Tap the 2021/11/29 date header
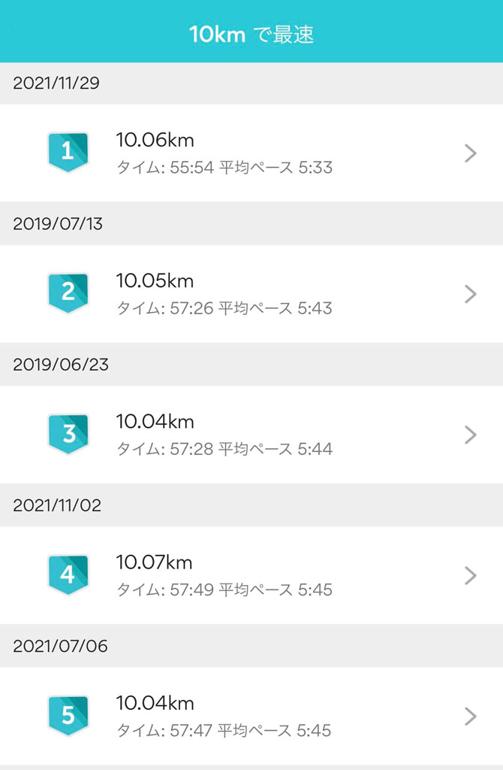The image size is (503, 770). coord(56,83)
